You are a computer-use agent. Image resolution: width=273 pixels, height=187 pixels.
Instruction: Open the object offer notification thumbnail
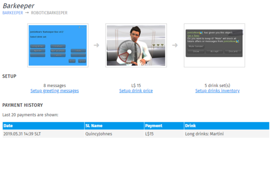tap(214, 46)
